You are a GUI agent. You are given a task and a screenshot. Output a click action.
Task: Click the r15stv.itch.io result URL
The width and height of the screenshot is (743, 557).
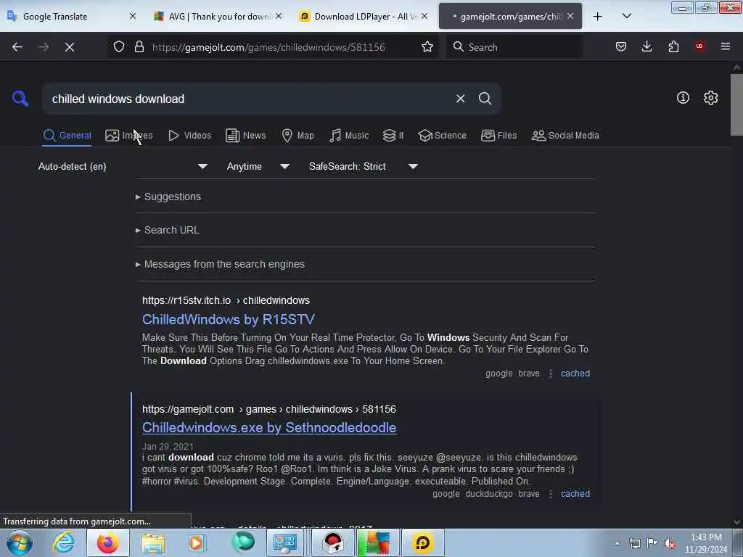(x=226, y=300)
